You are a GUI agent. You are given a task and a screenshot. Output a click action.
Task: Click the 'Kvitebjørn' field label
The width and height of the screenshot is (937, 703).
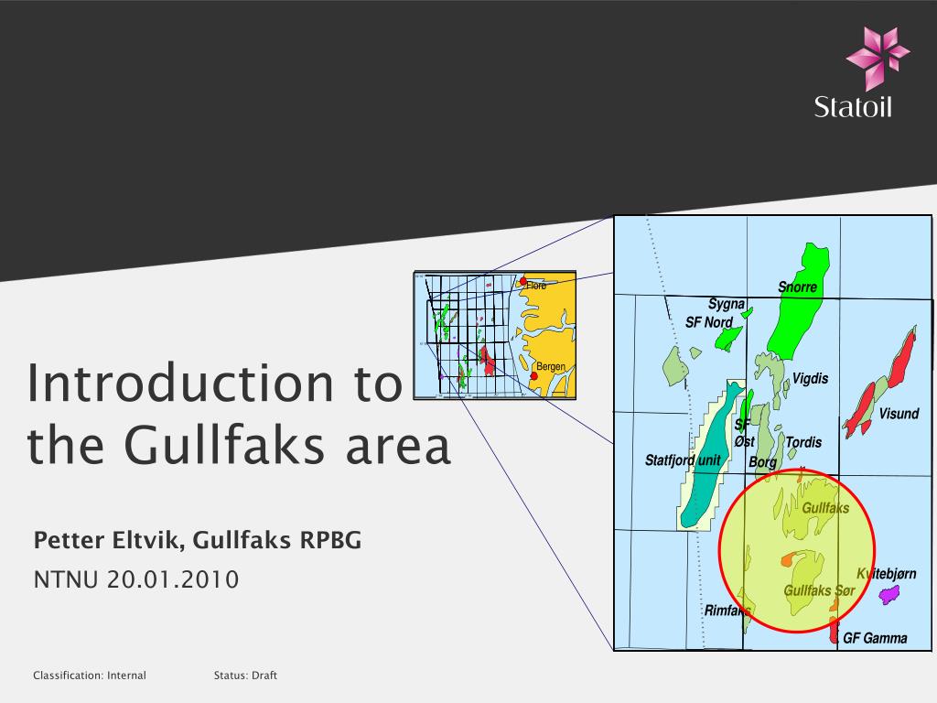(886, 575)
